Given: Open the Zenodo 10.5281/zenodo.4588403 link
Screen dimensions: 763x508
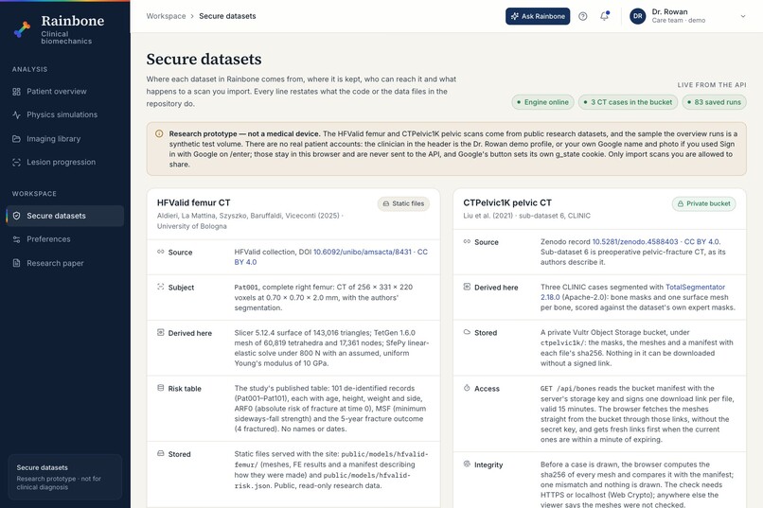Looking at the screenshot, I should tap(635, 241).
